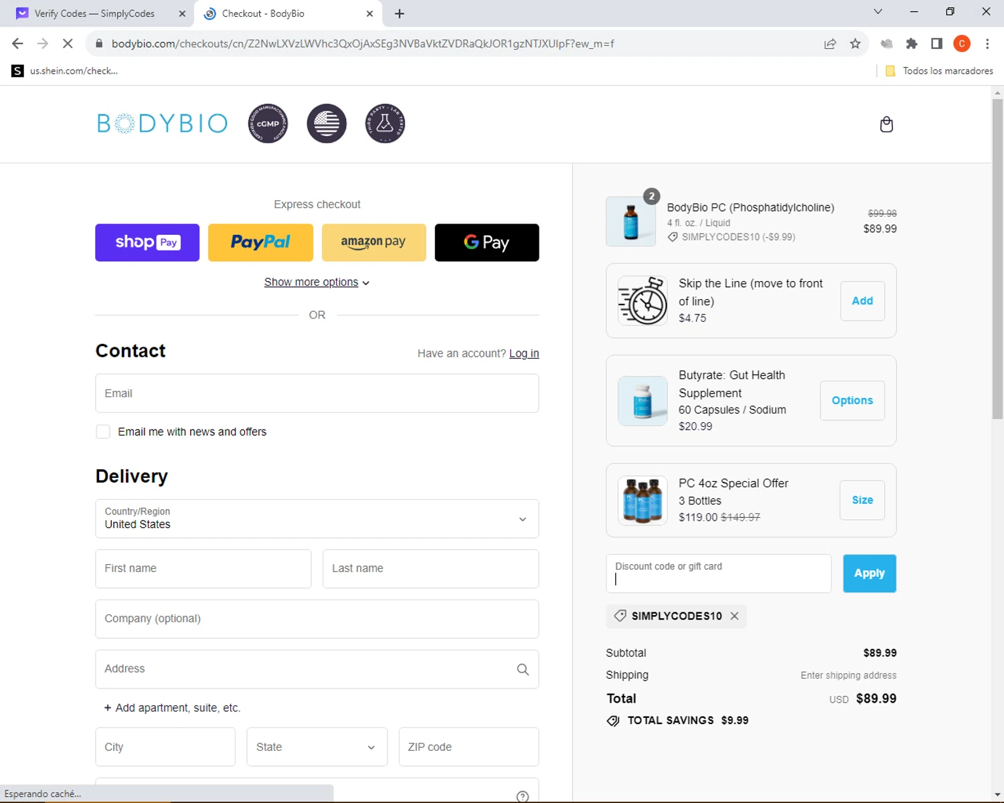Open the Todos los marcadores folder
1004x803 pixels.
click(x=939, y=71)
